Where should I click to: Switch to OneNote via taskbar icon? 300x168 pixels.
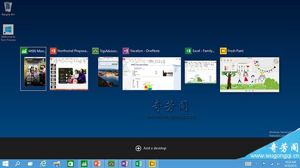[x=125, y=164]
